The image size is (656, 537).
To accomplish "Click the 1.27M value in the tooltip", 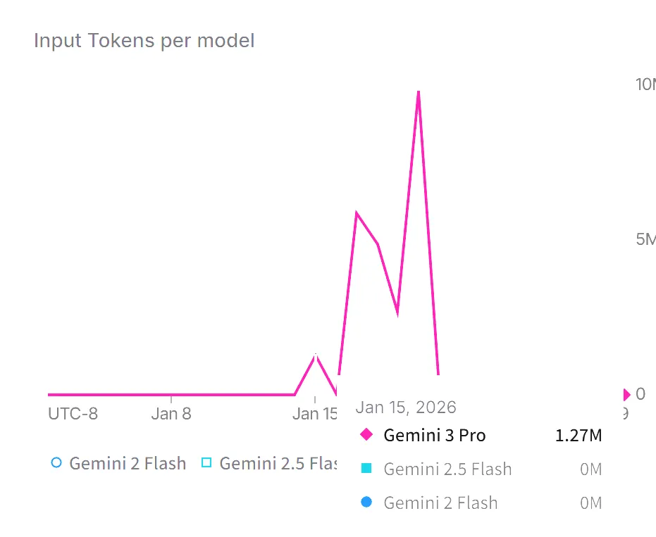I will 578,435.
